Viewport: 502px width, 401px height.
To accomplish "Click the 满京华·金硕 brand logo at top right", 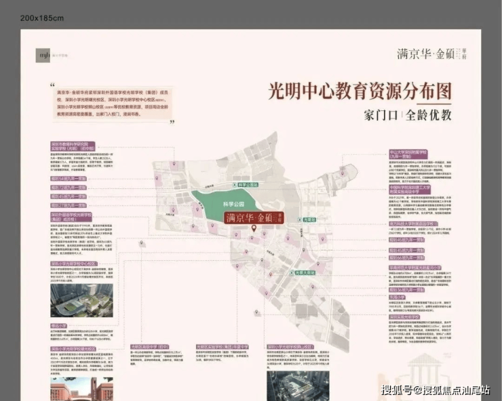I will (x=431, y=54).
